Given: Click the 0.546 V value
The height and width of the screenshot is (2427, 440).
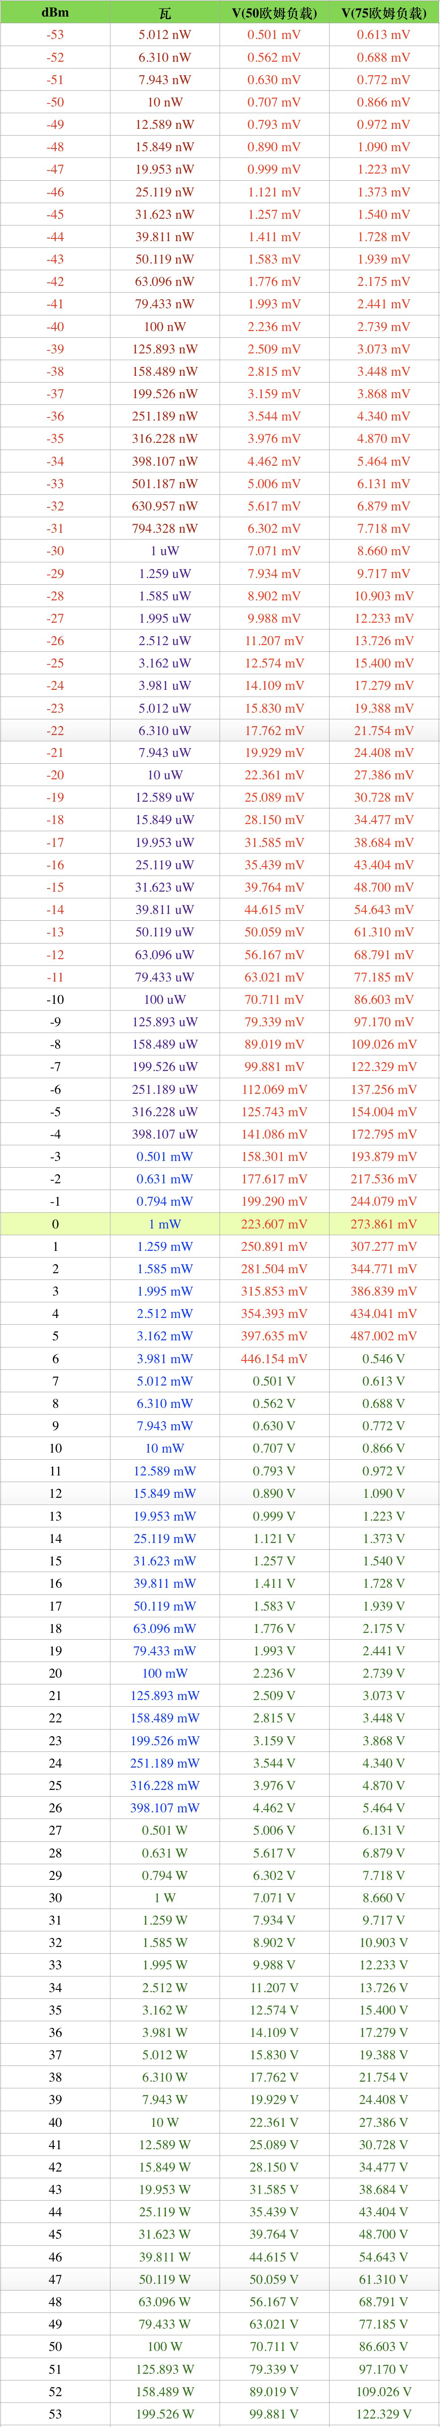Looking at the screenshot, I should [x=384, y=1359].
